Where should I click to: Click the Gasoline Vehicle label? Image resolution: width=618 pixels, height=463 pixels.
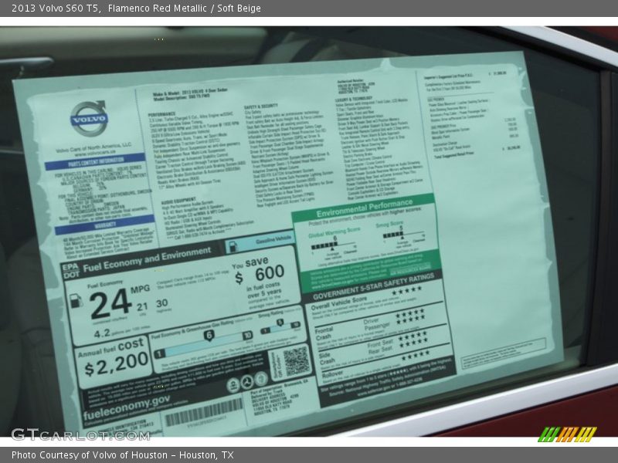pyautogui.click(x=273, y=240)
